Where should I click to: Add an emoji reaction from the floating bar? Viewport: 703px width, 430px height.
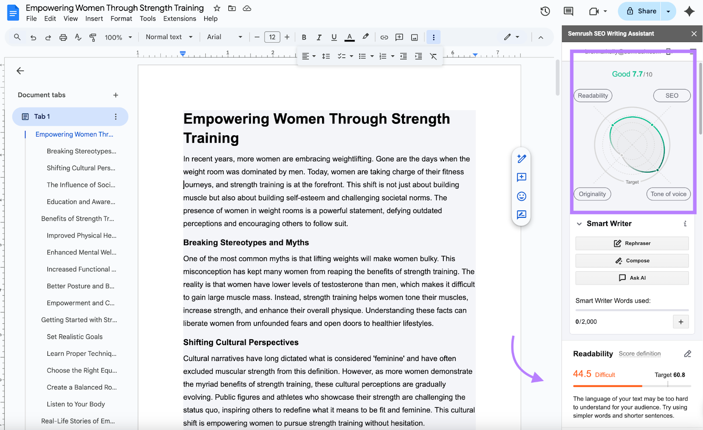(x=521, y=196)
